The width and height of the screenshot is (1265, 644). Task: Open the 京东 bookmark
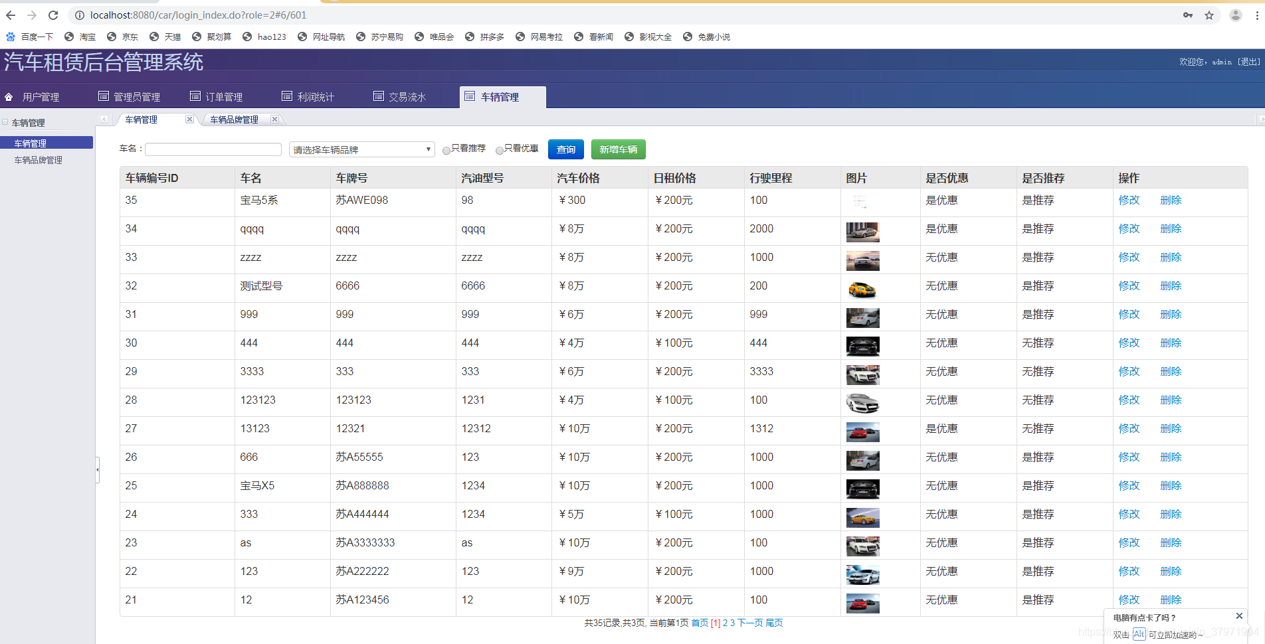coord(122,37)
